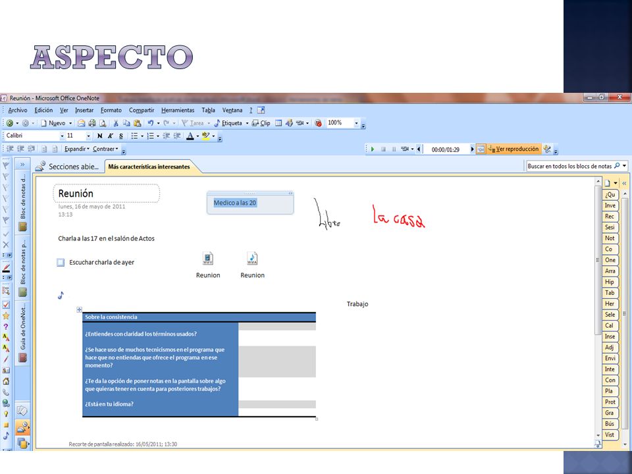Open the font size 11 dropdown
632x474 pixels.
click(89, 136)
